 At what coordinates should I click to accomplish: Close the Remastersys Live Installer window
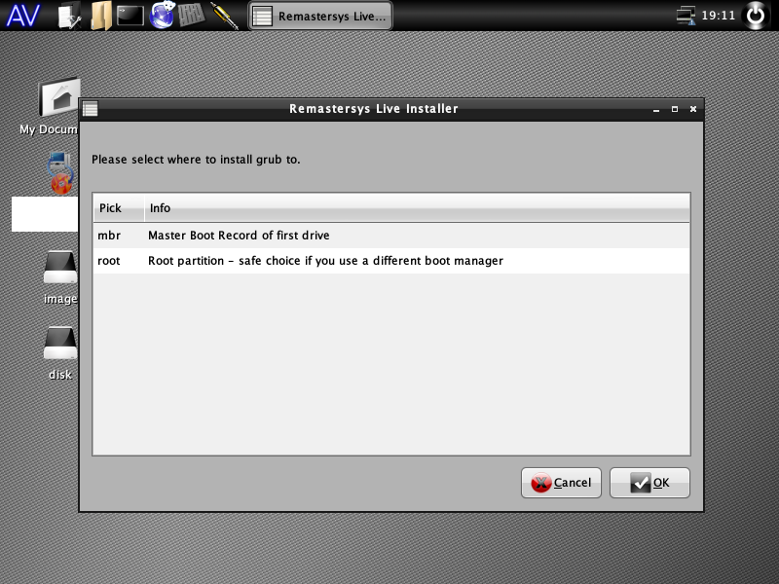pyautogui.click(x=693, y=109)
